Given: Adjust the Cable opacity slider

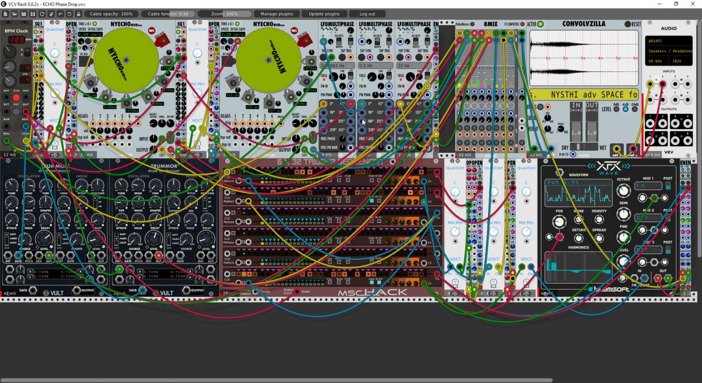Looking at the screenshot, I should coord(111,14).
